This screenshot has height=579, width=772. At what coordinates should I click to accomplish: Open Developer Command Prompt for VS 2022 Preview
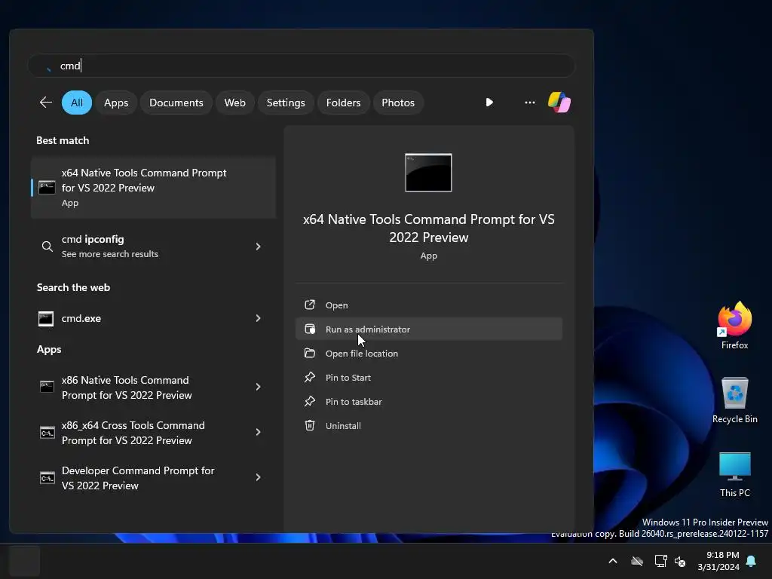click(153, 478)
